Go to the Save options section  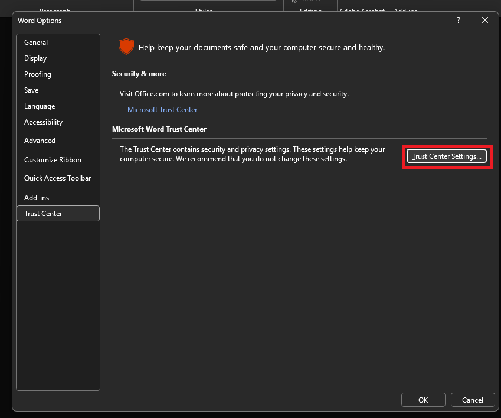pyautogui.click(x=31, y=90)
